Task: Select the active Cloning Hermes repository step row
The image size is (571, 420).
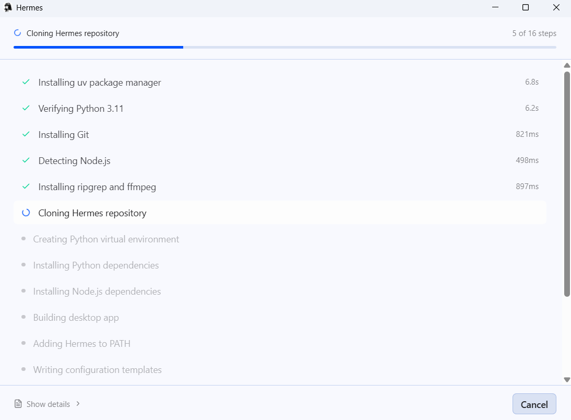Action: pyautogui.click(x=280, y=213)
